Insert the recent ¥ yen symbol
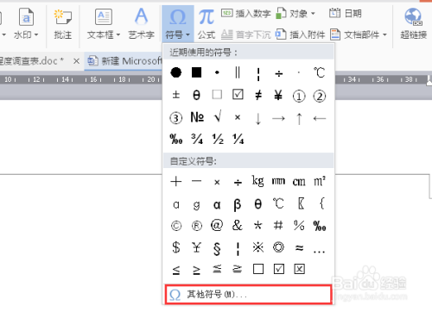432x312 pixels. coord(278,95)
